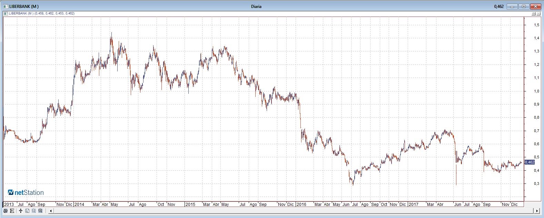Click the 2015 label on the time axis
The height and width of the screenshot is (218, 544).
pyautogui.click(x=190, y=205)
